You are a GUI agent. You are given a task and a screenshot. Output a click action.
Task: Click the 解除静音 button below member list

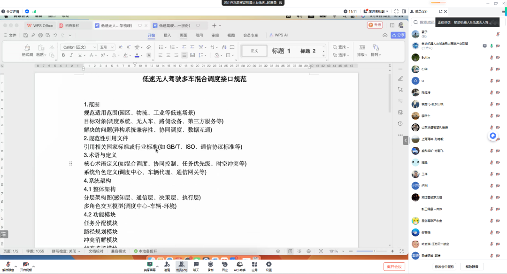click(x=472, y=266)
